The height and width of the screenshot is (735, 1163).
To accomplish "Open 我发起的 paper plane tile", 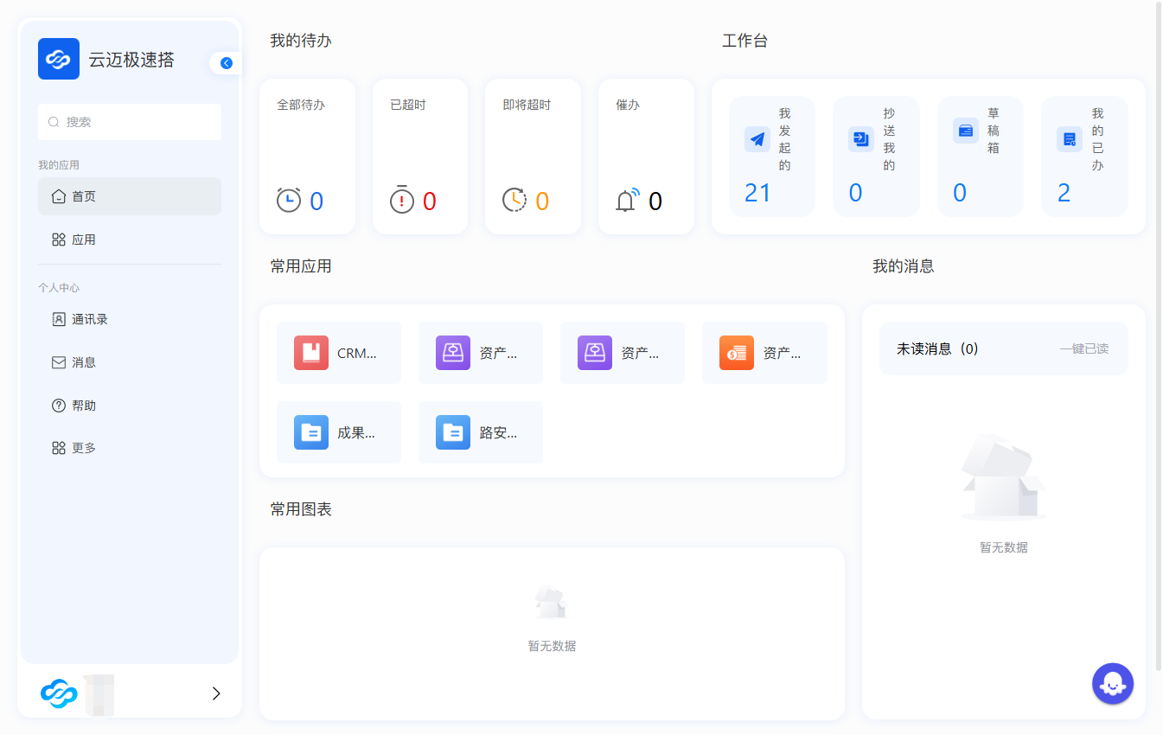I will coord(771,157).
